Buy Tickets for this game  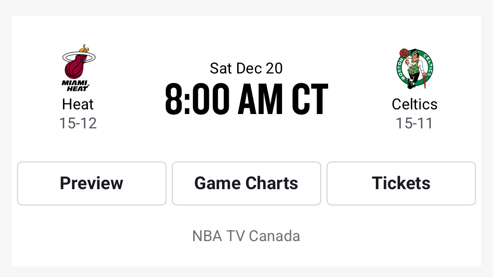click(401, 183)
